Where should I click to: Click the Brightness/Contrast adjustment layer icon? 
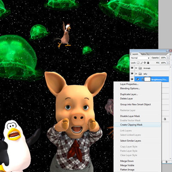(x=138, y=79)
